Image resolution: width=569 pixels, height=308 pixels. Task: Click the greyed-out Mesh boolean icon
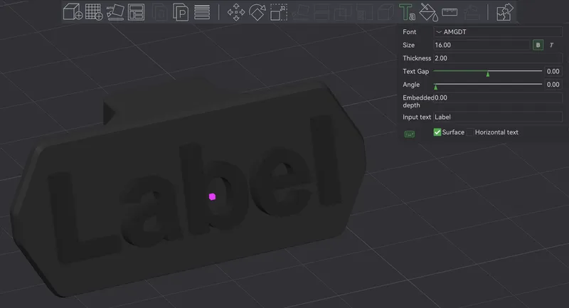pyautogui.click(x=343, y=12)
